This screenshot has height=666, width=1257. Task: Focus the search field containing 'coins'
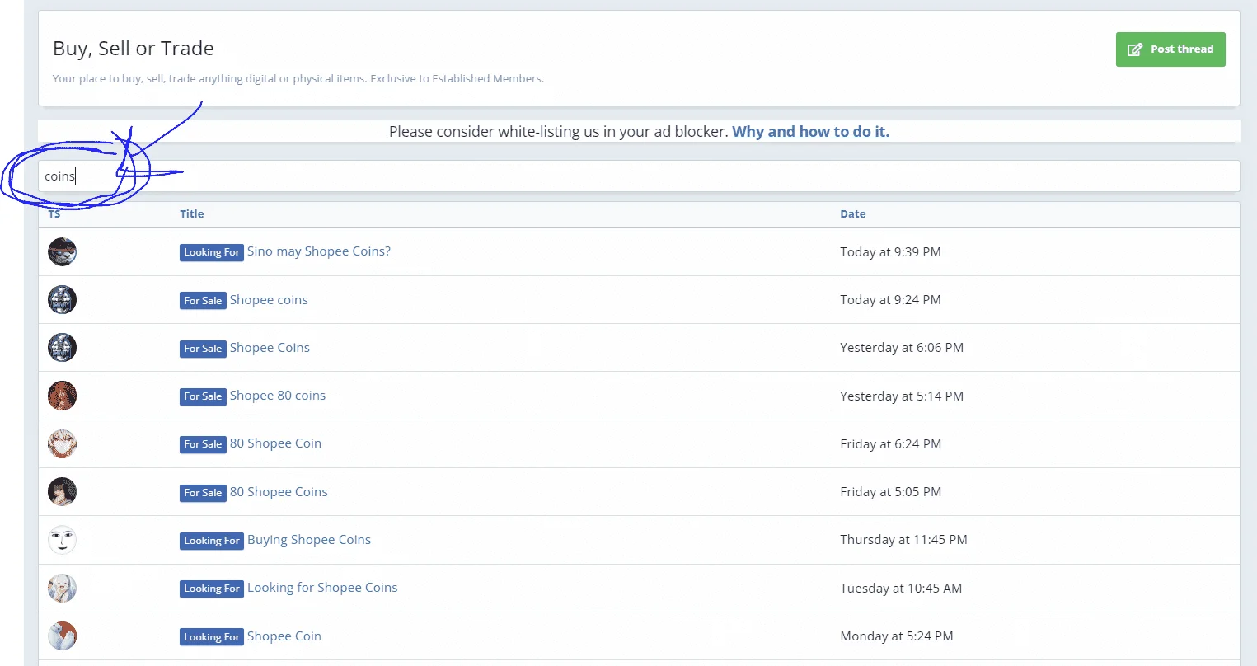(639, 176)
